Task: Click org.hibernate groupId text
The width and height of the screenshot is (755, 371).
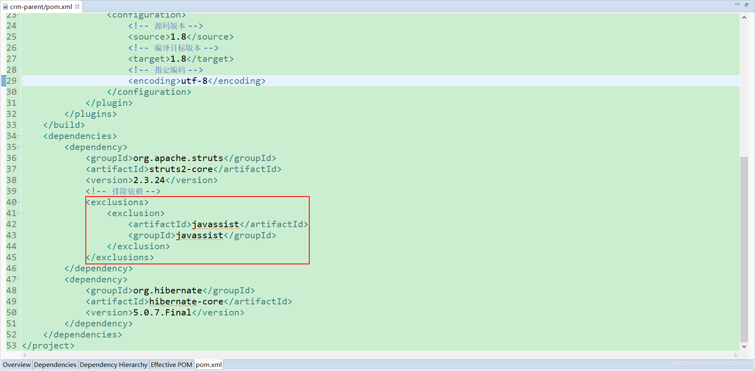Action: click(x=168, y=291)
